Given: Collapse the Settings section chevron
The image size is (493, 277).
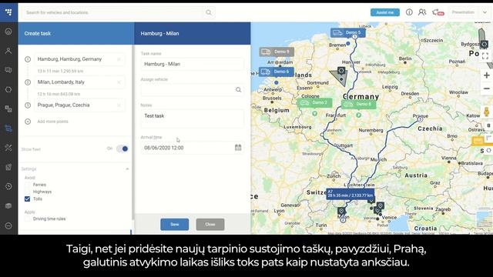Looking at the screenshot, I should (x=127, y=169).
